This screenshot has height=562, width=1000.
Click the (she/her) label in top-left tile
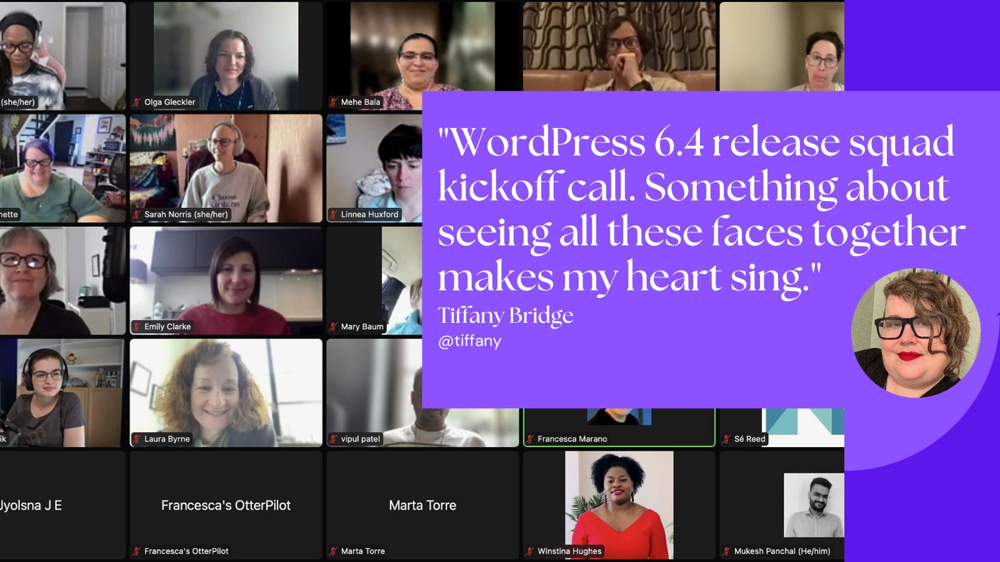[x=18, y=102]
